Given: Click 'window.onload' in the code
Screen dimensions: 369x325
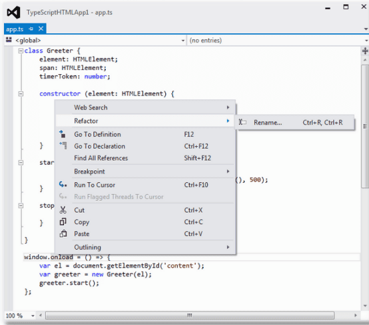Looking at the screenshot, I should click(49, 257).
